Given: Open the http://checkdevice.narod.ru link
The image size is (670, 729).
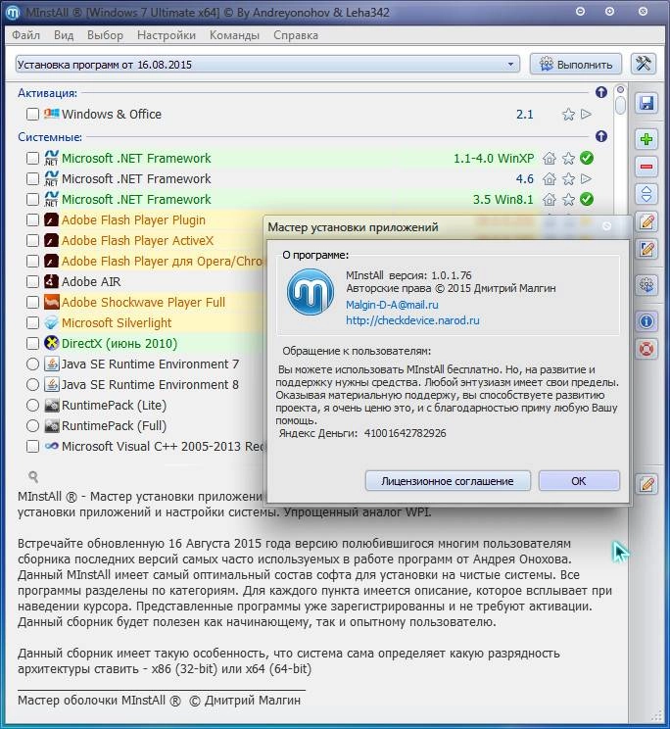Looking at the screenshot, I should pyautogui.click(x=412, y=320).
